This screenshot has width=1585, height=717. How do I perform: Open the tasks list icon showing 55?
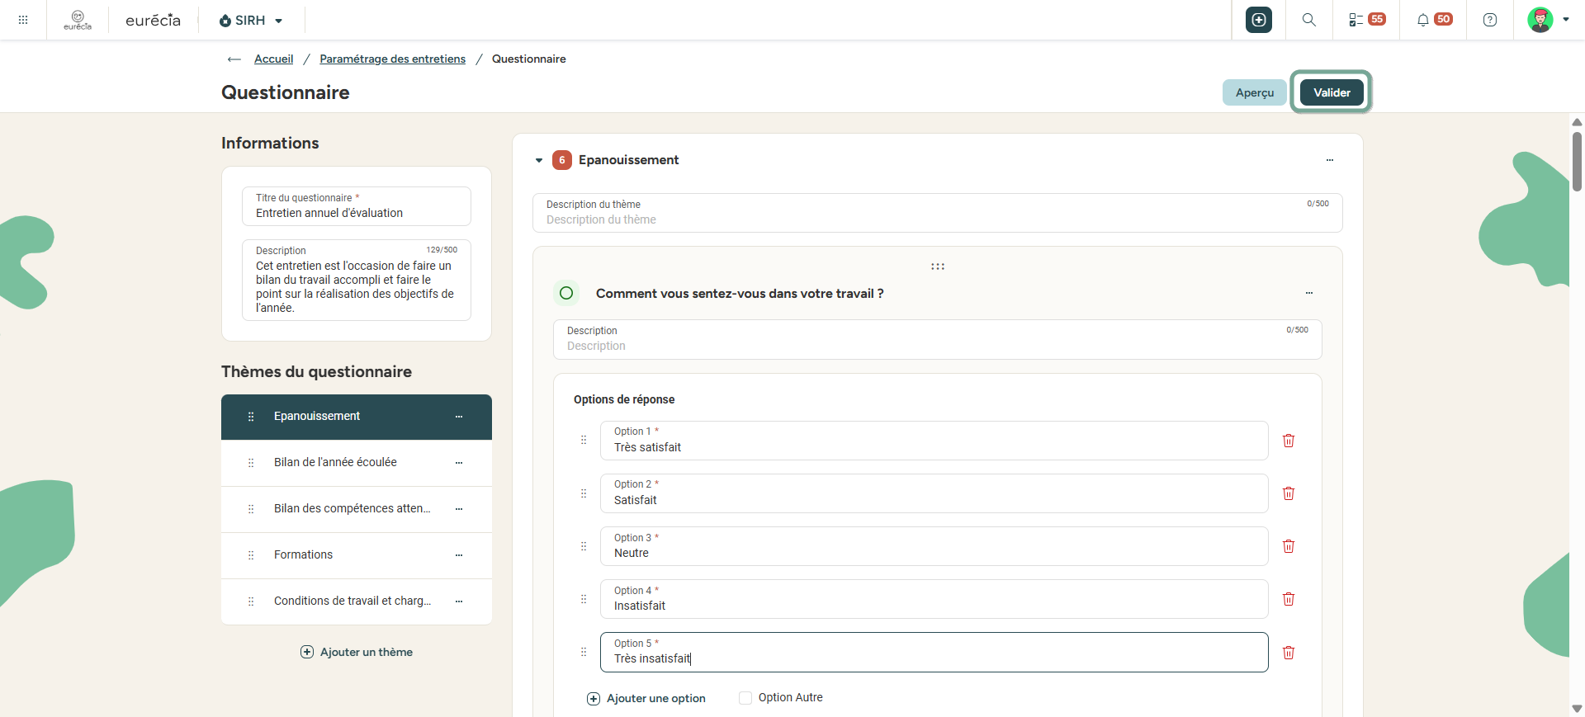tap(1366, 20)
